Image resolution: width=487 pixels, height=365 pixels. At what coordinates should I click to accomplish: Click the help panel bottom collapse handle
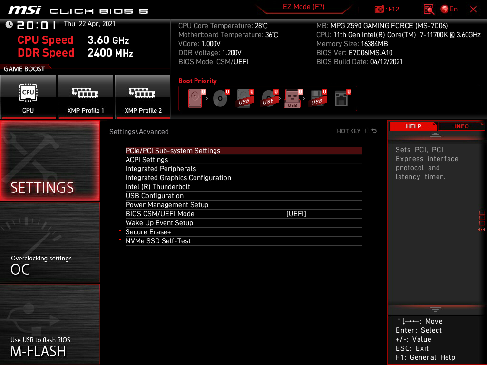pyautogui.click(x=436, y=310)
